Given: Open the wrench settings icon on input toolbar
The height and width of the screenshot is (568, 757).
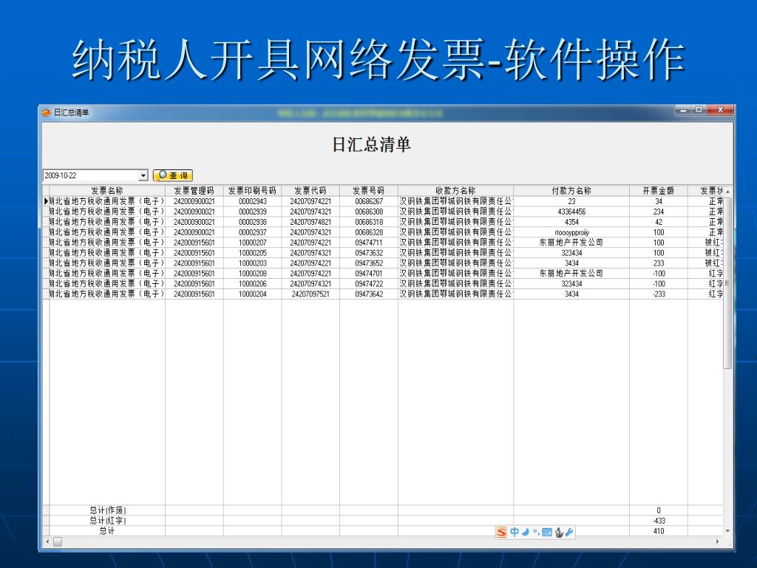Looking at the screenshot, I should 569,532.
